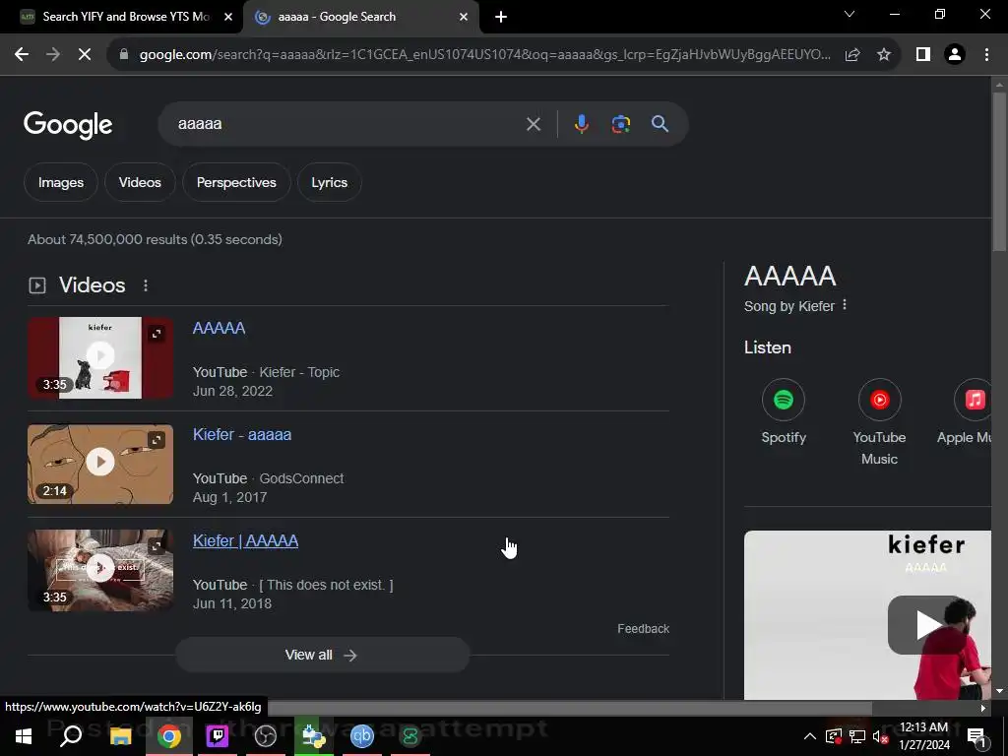Filter results by Videos
1008x756 pixels.
[140, 182]
